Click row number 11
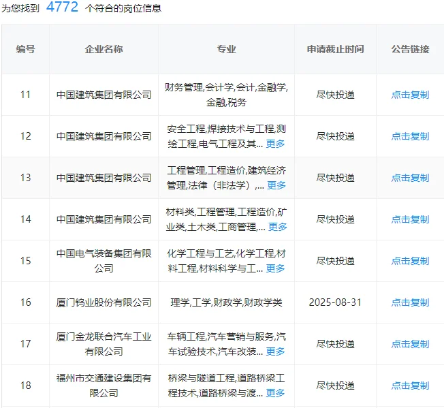444x408 pixels. pyautogui.click(x=25, y=95)
